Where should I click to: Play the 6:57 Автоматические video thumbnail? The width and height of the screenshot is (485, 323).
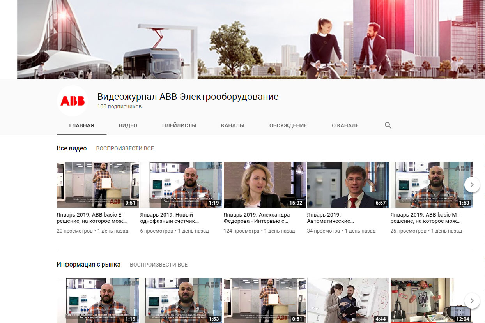coord(348,185)
